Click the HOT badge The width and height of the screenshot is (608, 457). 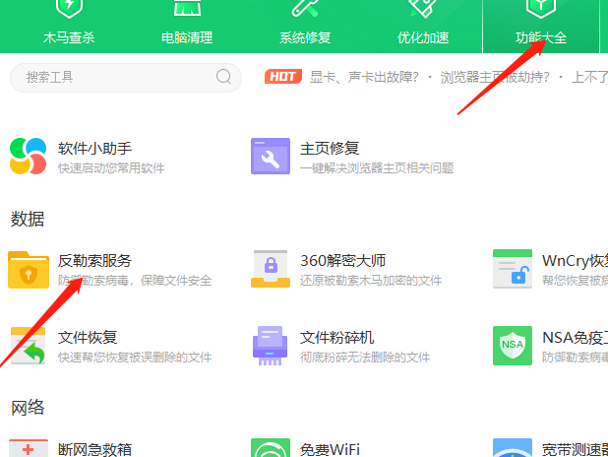[283, 77]
